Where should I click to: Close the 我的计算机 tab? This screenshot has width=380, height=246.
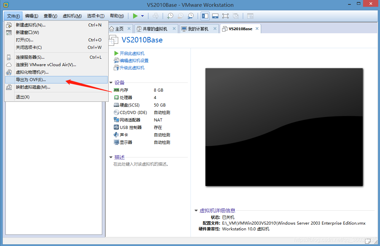pyautogui.click(x=215, y=29)
